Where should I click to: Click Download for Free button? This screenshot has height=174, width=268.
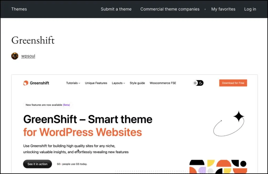pos(233,83)
